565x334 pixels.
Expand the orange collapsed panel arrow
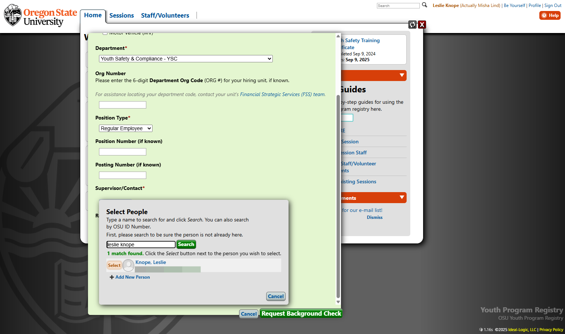click(x=402, y=76)
